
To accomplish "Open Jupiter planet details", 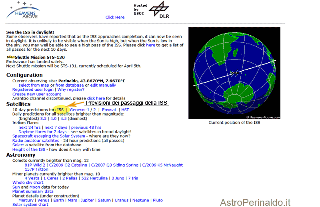I will tap(87, 200).
